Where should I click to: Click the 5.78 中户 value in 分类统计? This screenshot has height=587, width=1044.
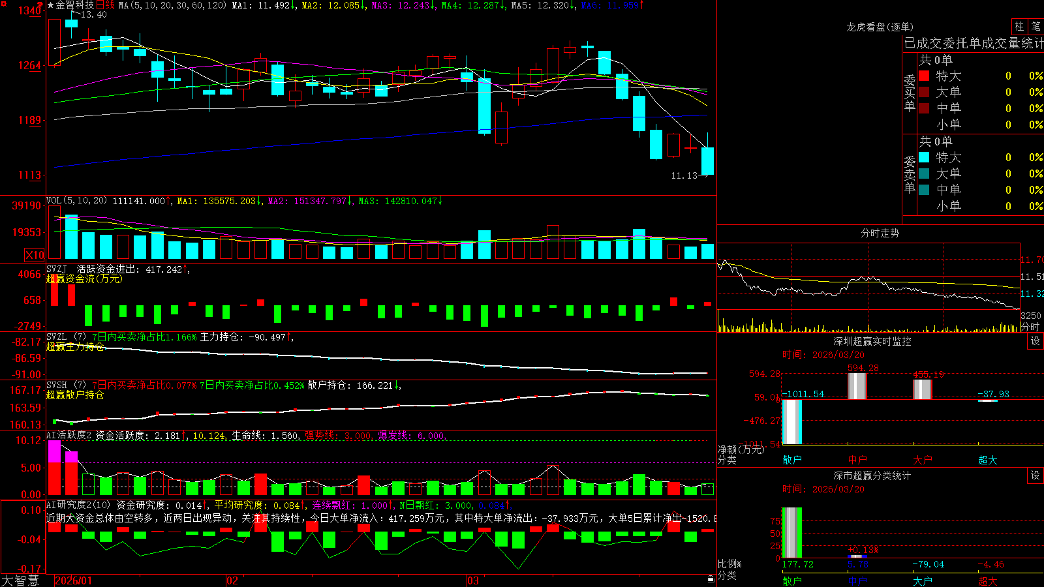coord(858,564)
